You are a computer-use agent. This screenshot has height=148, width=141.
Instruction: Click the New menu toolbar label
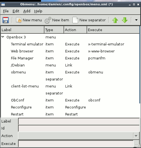32,20
